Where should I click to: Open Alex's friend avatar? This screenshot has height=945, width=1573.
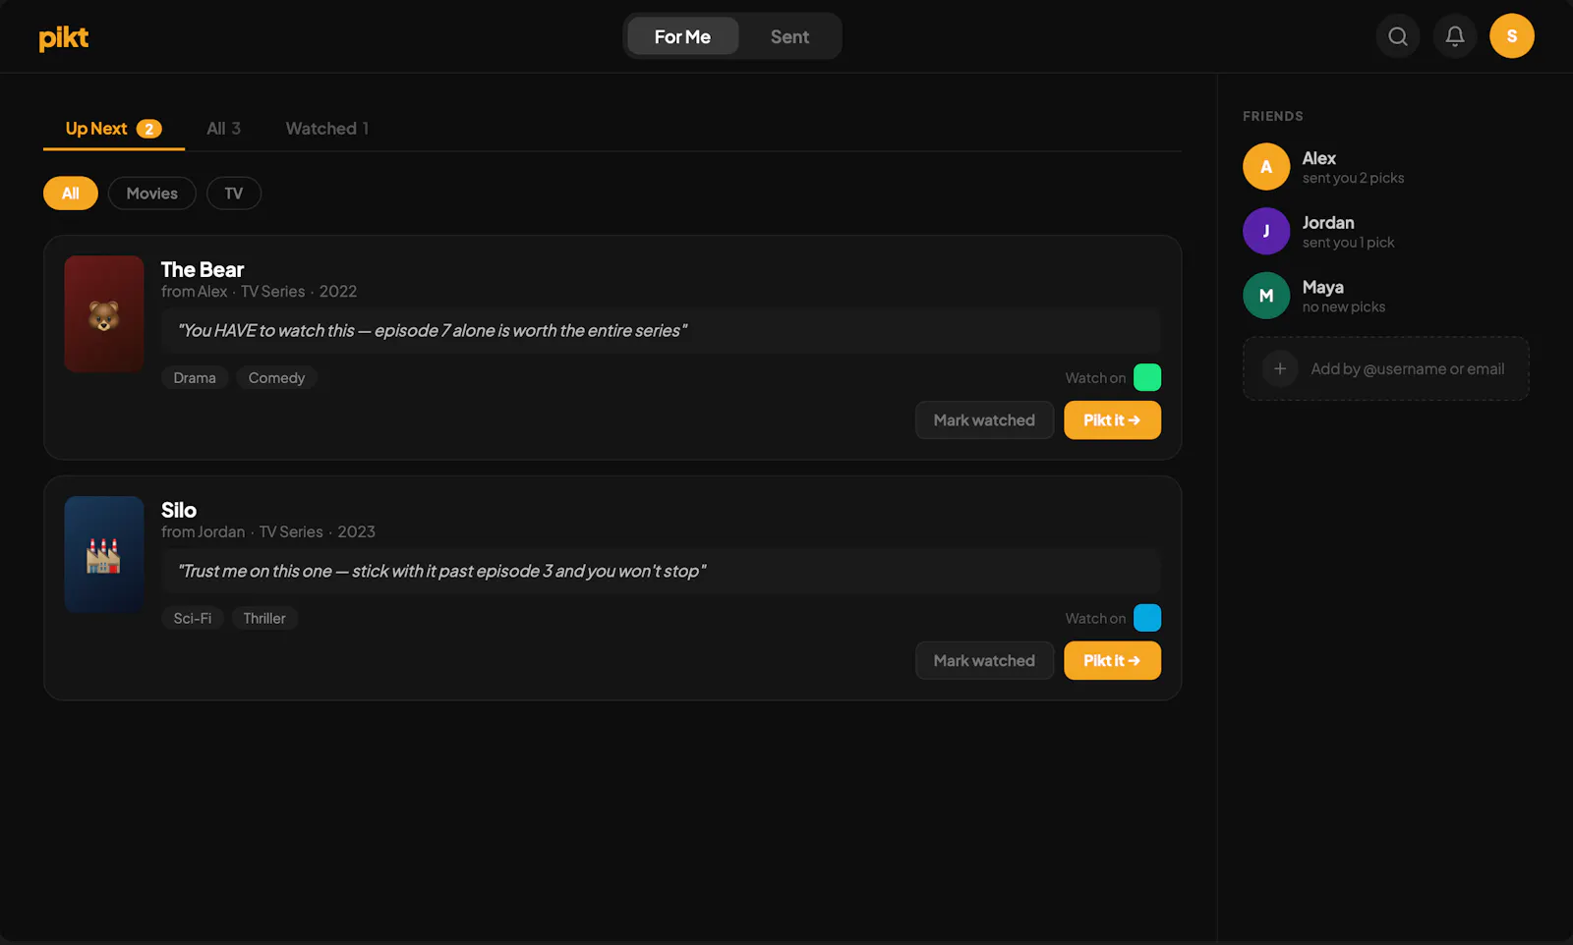pos(1266,167)
